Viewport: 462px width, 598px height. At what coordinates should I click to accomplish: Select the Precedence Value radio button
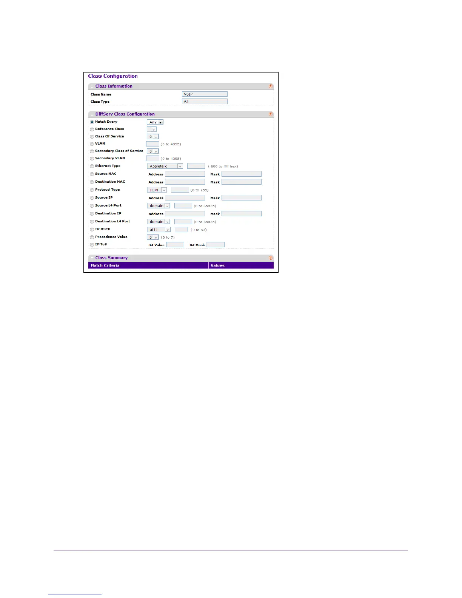point(92,237)
